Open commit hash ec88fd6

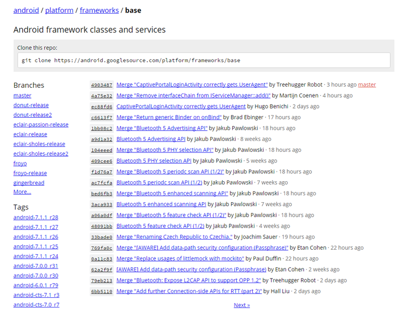102,106
